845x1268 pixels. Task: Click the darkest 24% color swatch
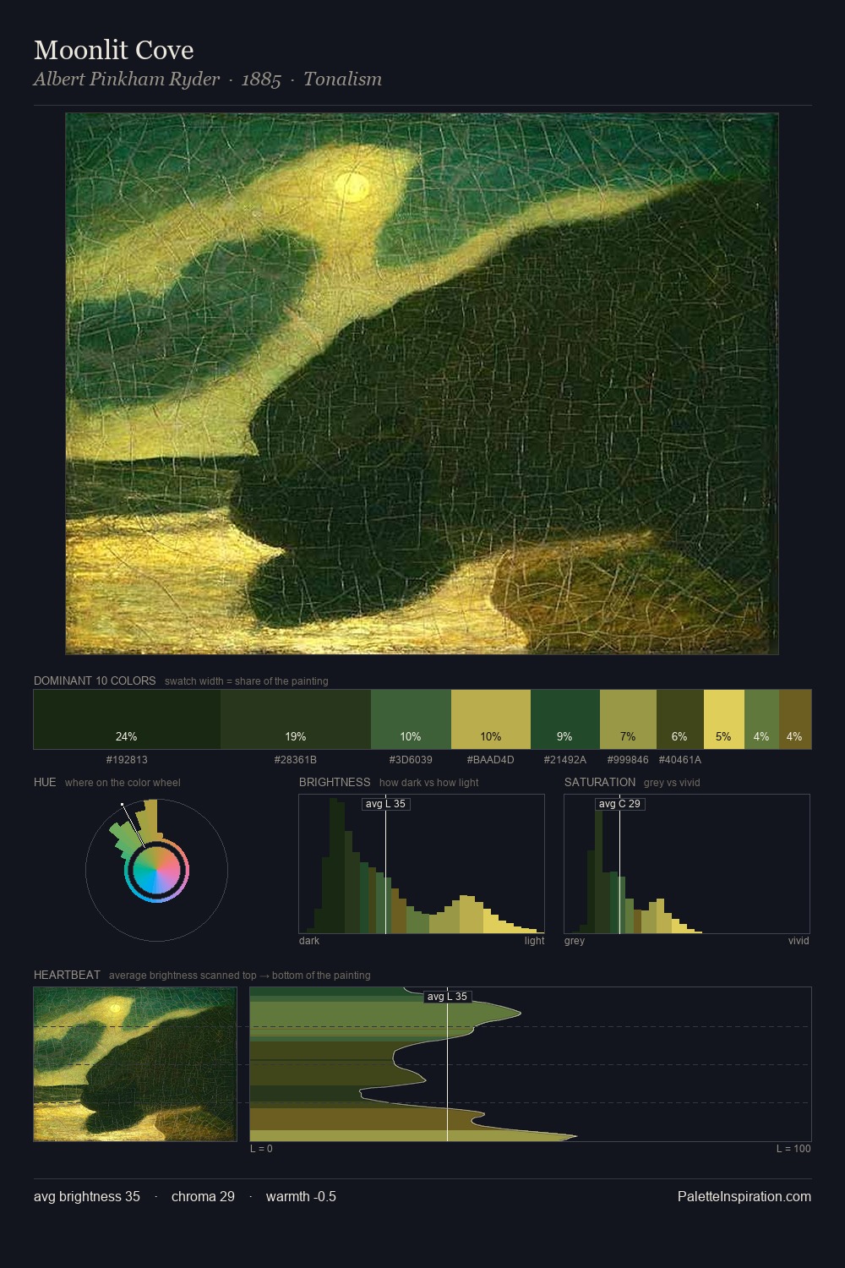click(127, 719)
